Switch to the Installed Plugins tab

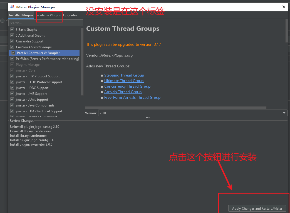tap(21, 15)
